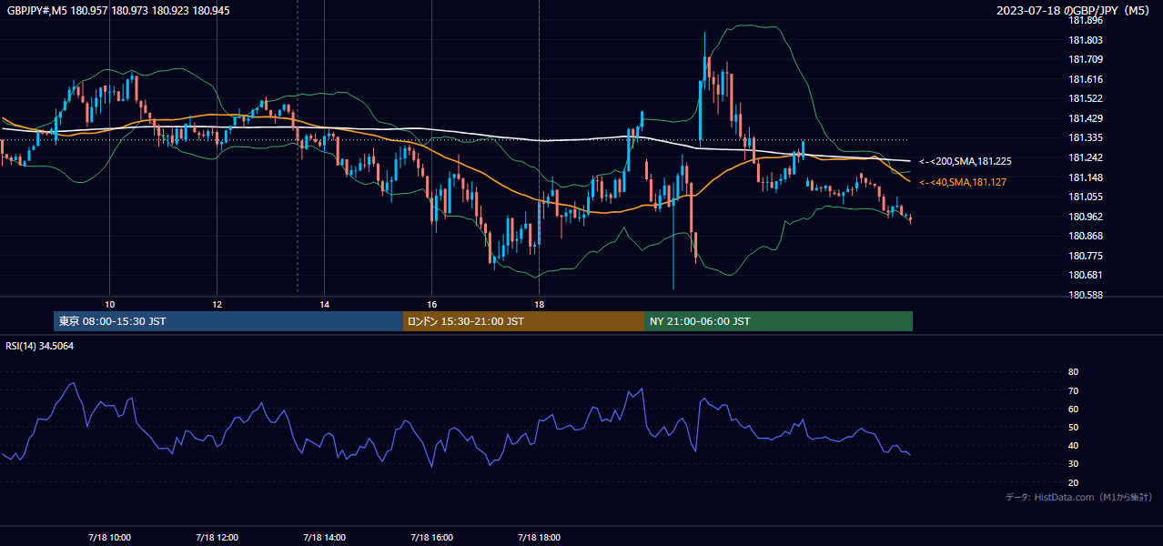Click price axis label 180.868
The height and width of the screenshot is (546, 1163).
[1086, 236]
